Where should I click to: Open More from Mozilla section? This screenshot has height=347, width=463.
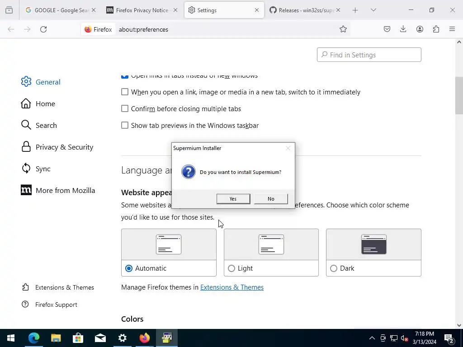[x=58, y=190]
